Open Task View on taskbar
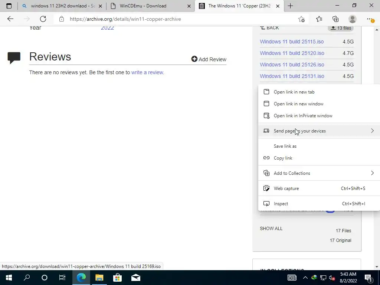The width and height of the screenshot is (380, 285). tap(62, 278)
